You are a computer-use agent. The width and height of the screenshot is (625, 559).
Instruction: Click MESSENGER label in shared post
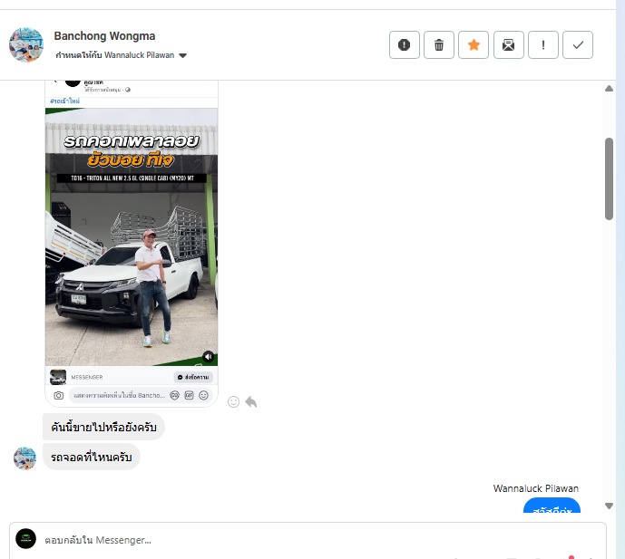click(x=87, y=377)
